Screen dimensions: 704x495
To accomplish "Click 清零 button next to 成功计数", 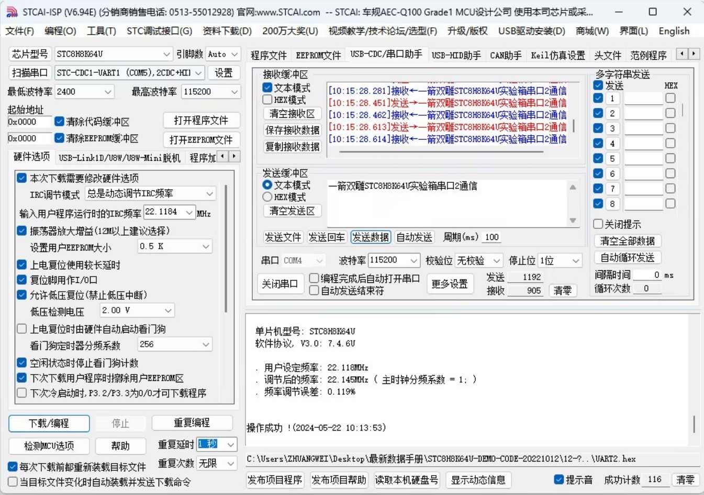I will click(x=685, y=480).
